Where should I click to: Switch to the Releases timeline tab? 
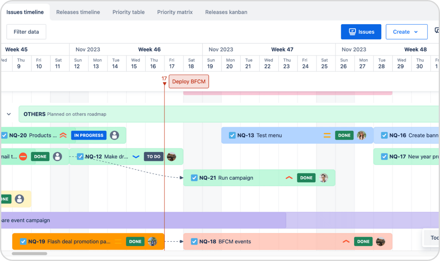pos(78,12)
